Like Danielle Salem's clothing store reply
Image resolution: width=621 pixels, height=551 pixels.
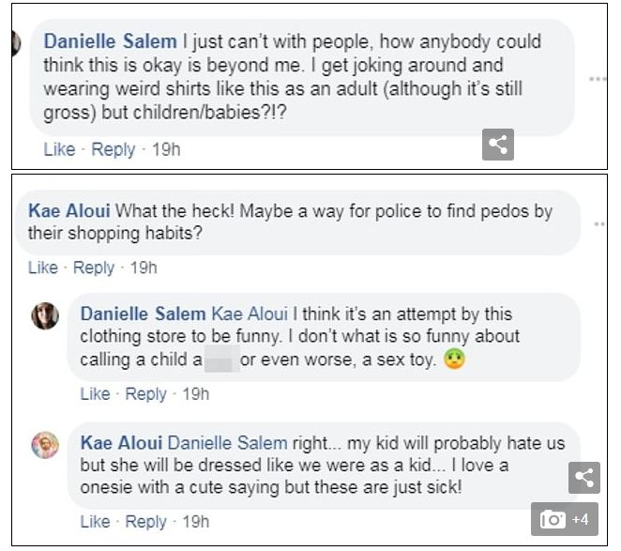[96, 393]
